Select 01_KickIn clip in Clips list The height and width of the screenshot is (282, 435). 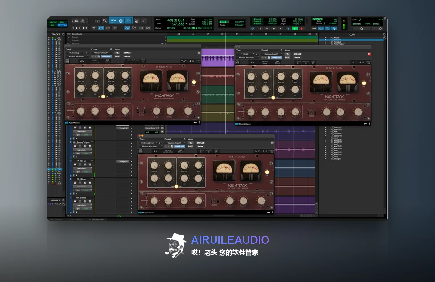pyautogui.click(x=335, y=38)
